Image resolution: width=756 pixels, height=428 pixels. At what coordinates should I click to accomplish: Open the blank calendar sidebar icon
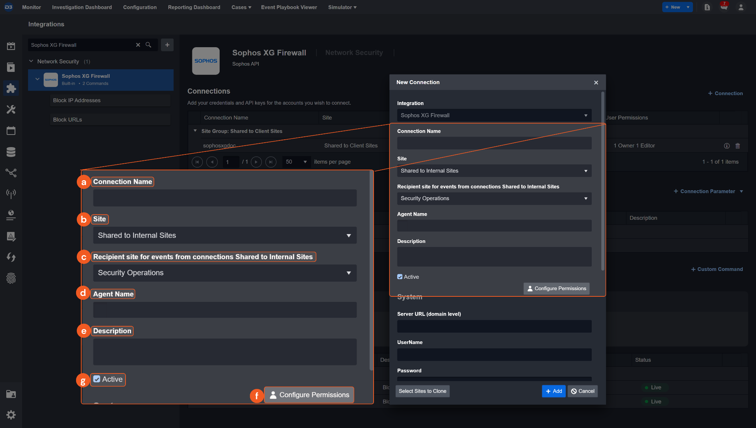pyautogui.click(x=11, y=131)
